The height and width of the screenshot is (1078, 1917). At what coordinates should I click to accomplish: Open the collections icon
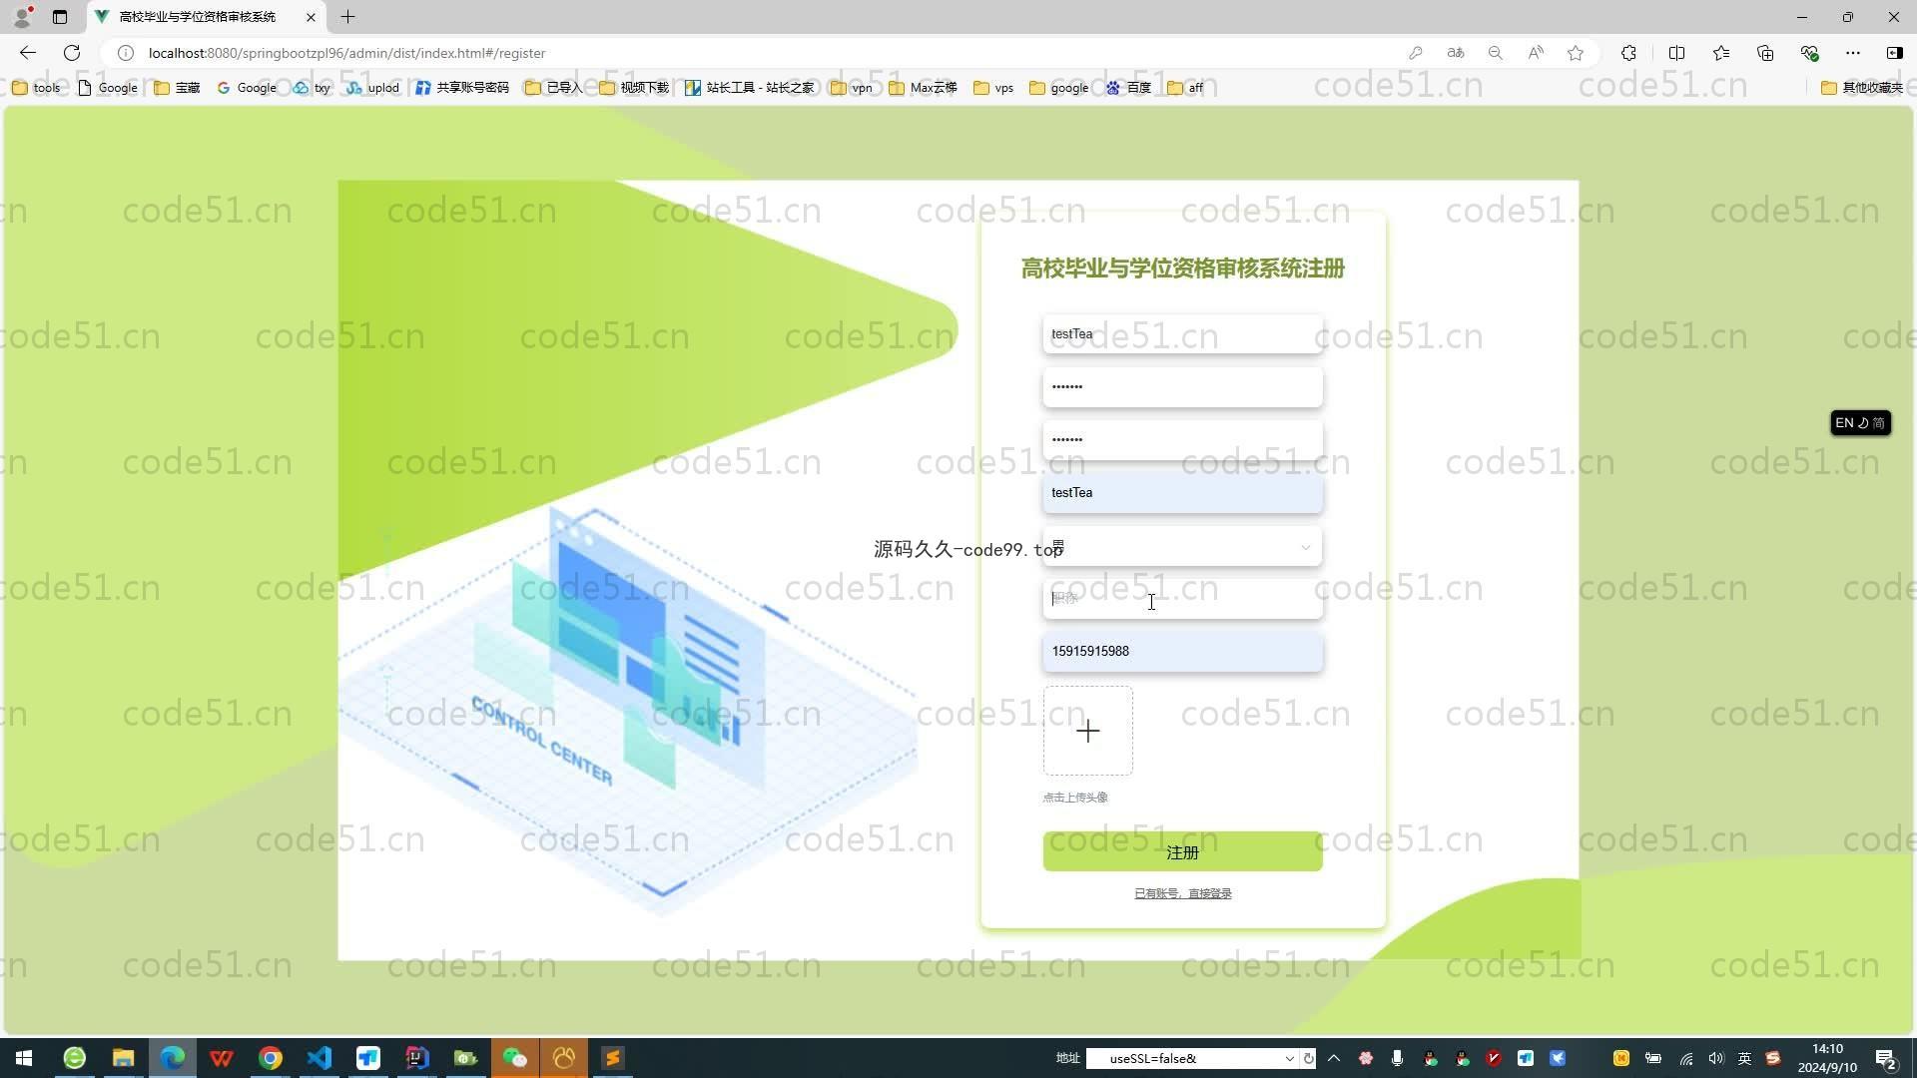click(1765, 53)
